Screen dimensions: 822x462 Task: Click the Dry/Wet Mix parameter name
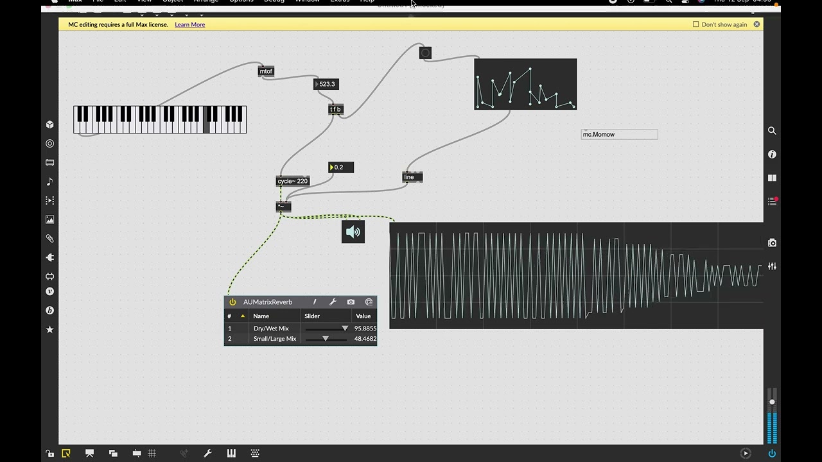point(271,329)
